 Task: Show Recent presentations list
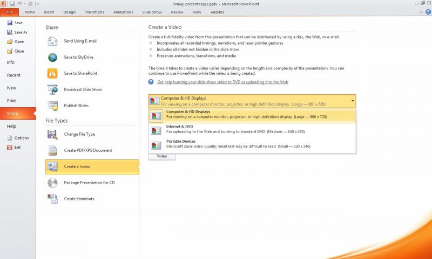point(18,75)
